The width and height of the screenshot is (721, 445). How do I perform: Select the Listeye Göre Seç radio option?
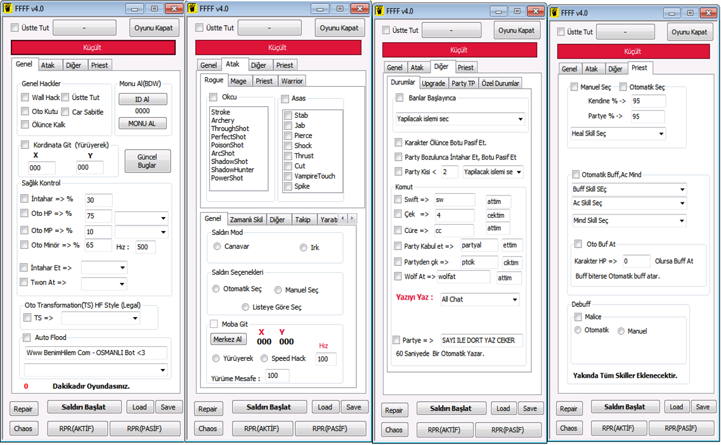point(245,307)
